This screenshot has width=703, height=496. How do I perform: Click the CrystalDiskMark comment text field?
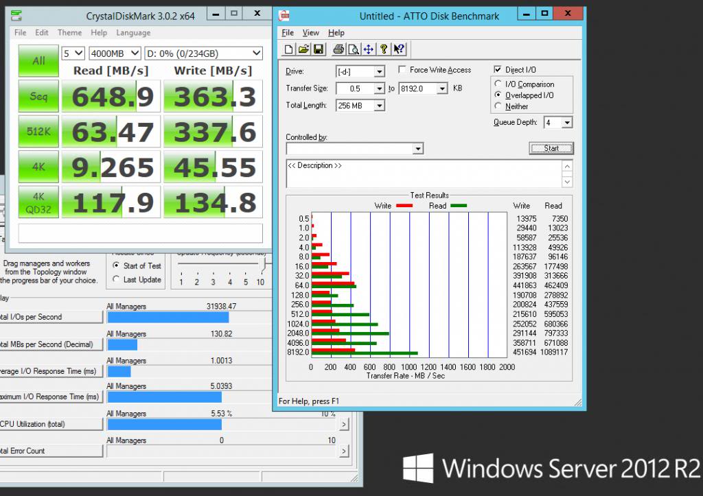click(140, 233)
